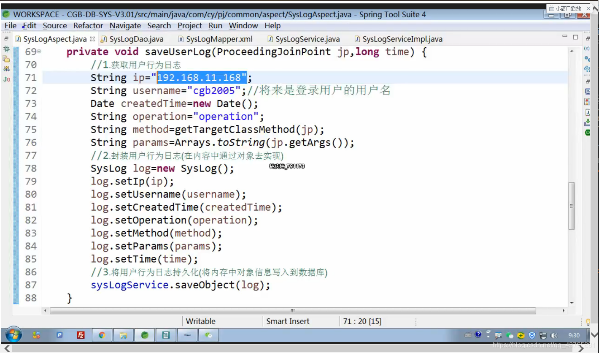This screenshot has height=353, width=599.
Task: Open the Project menu
Action: (x=190, y=26)
